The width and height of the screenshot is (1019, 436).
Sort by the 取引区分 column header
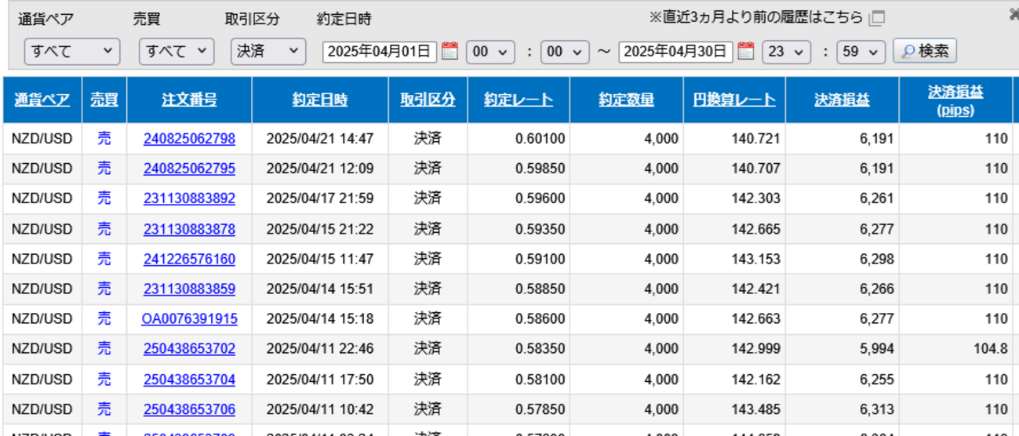click(428, 100)
